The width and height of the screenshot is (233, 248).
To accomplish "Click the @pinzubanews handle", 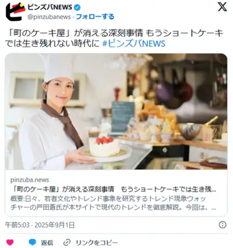I will pos(49,17).
